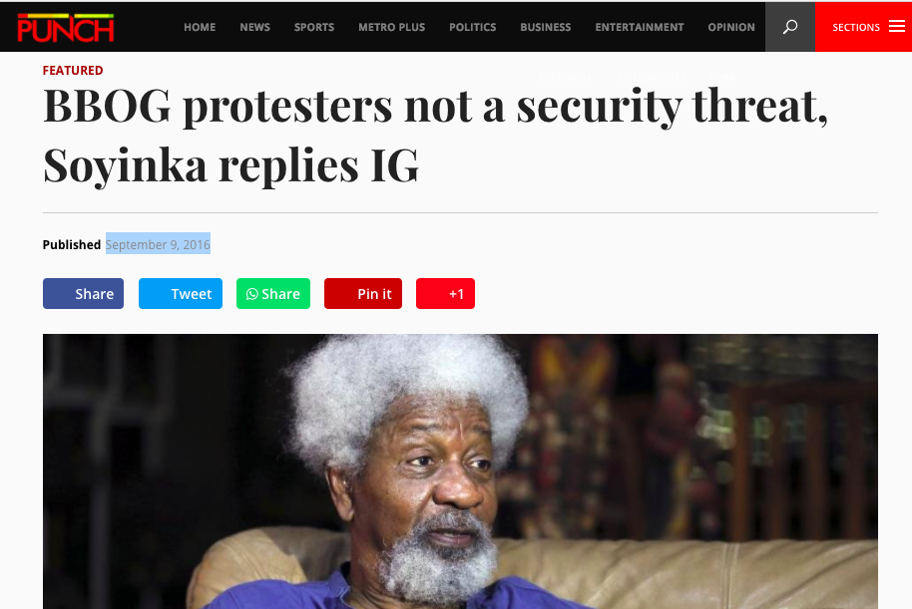Click the article's main photo

(460, 471)
